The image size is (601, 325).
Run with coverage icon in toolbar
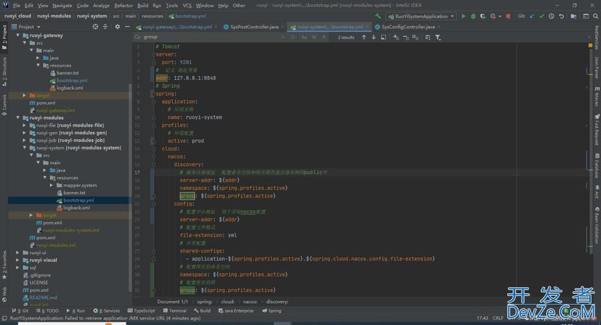coord(483,16)
